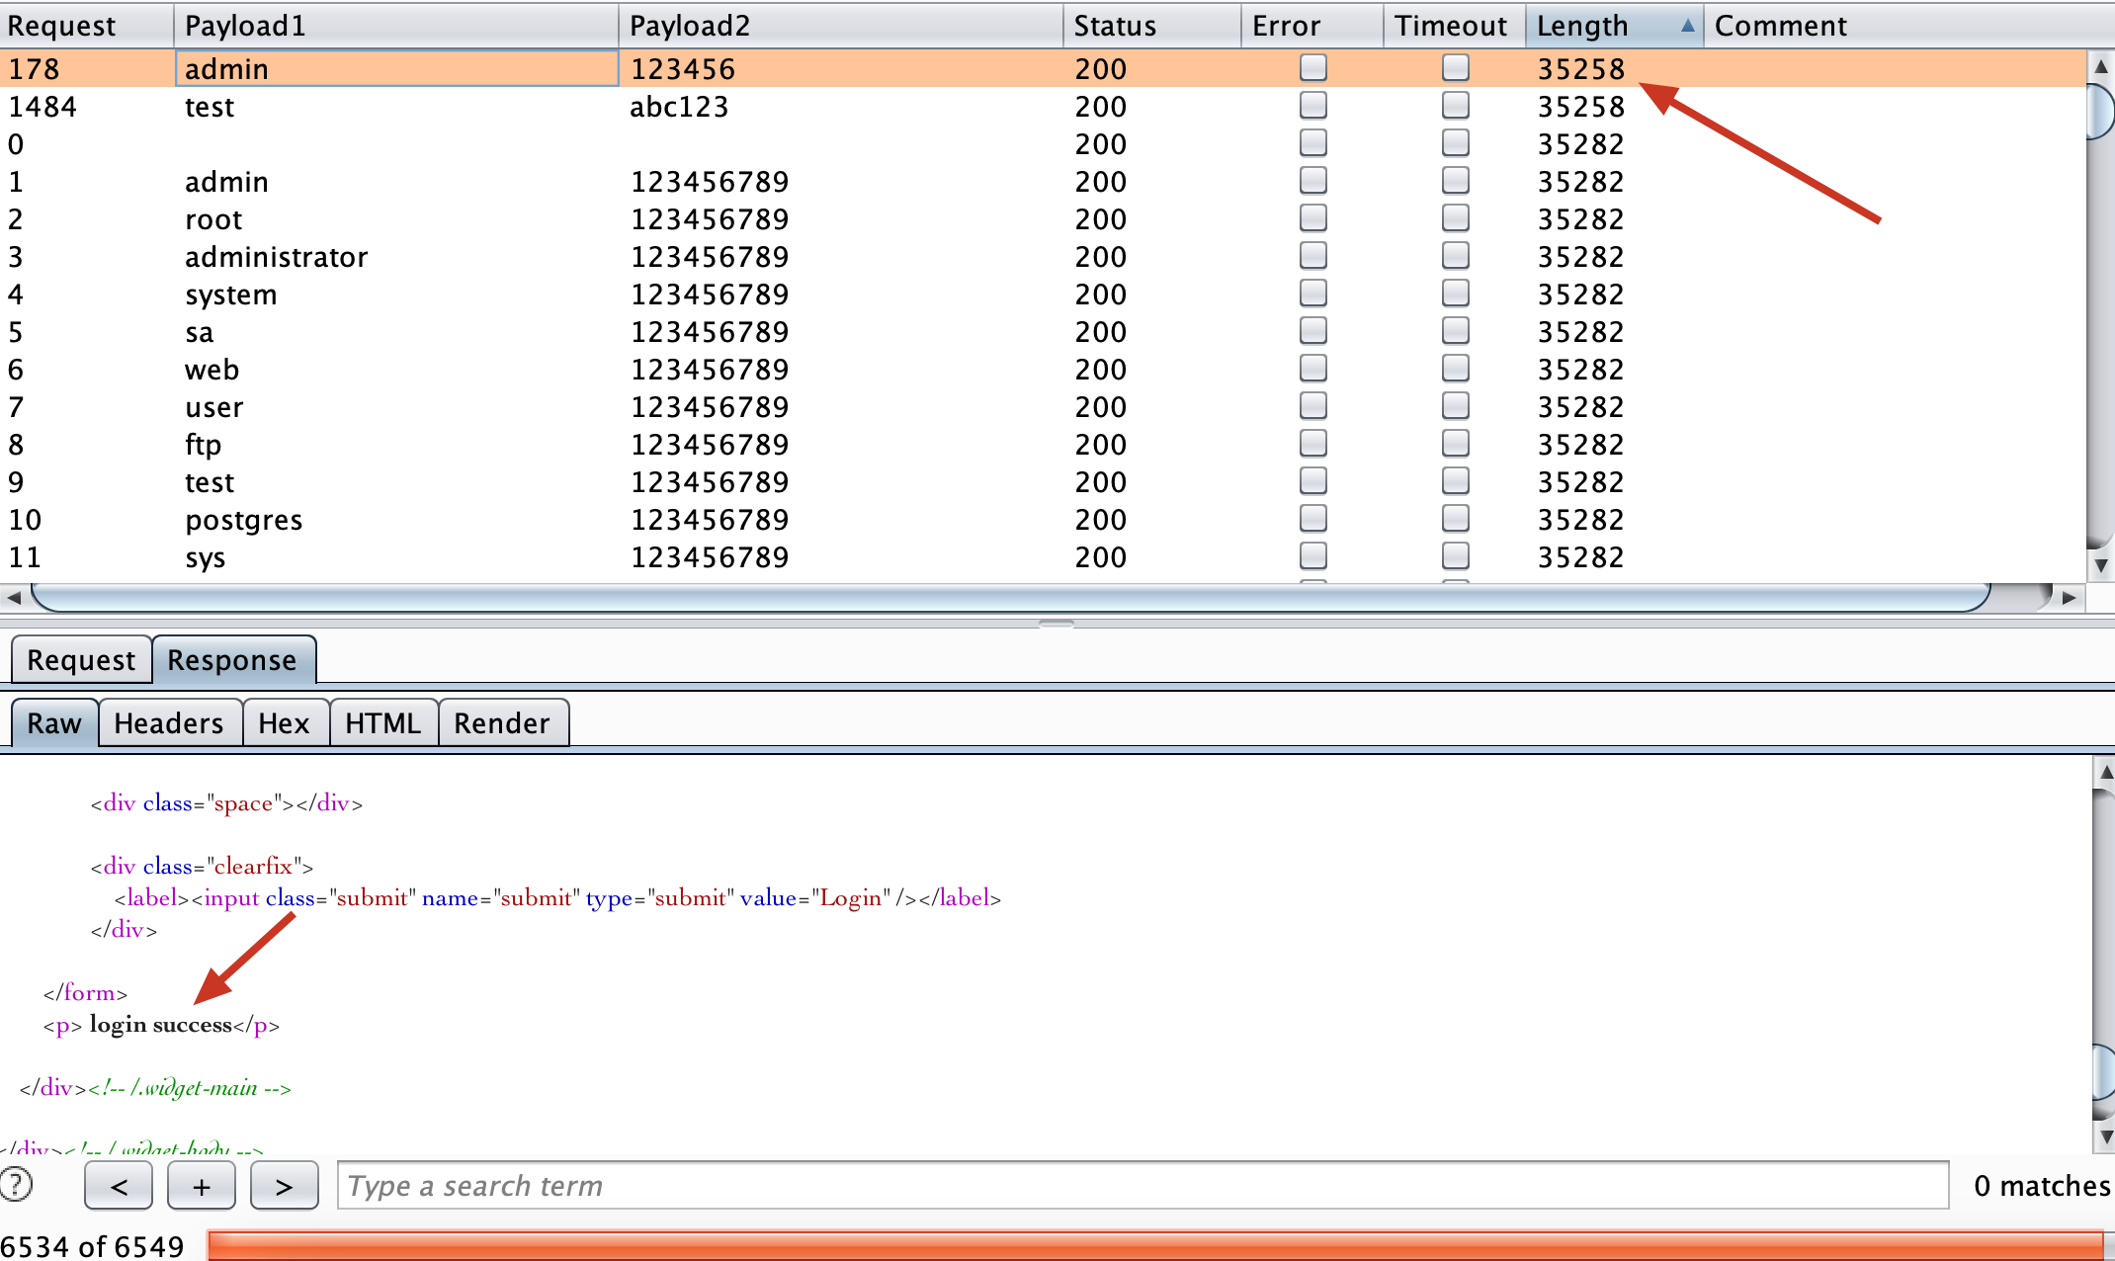The height and width of the screenshot is (1261, 2115).
Task: Focus the search term input field
Action: [1142, 1186]
